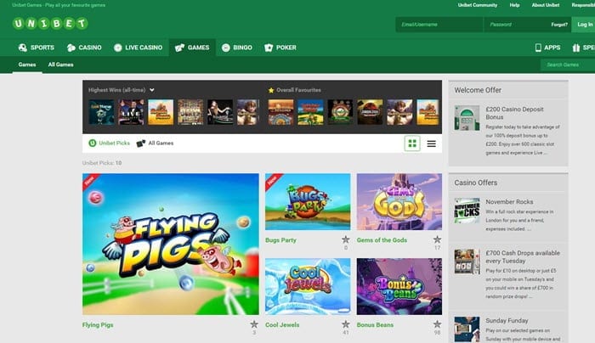Favourite Bugs Party with star

tap(346, 239)
